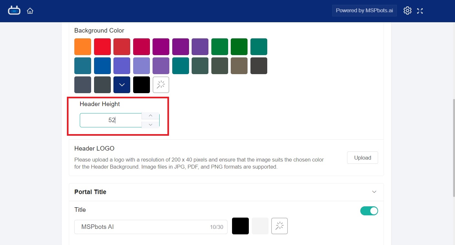The image size is (455, 245).
Task: Open the custom background color picker icon
Action: 161,84
